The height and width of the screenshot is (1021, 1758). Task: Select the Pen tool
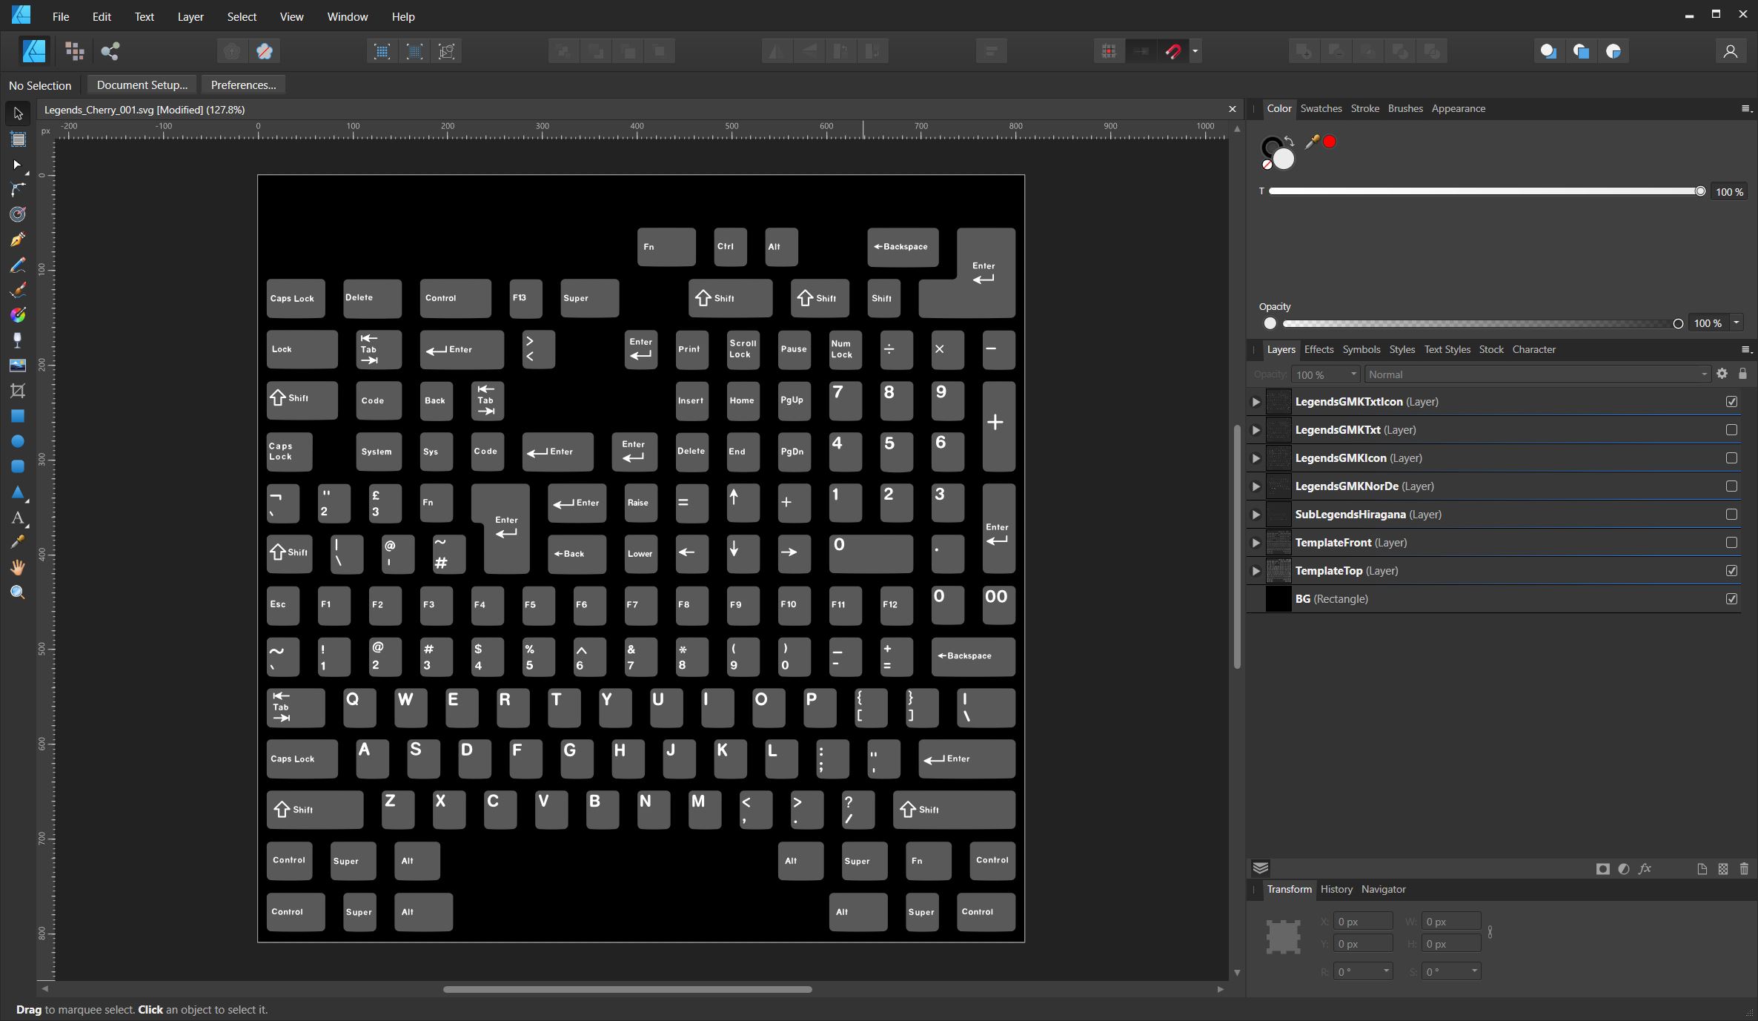(18, 239)
